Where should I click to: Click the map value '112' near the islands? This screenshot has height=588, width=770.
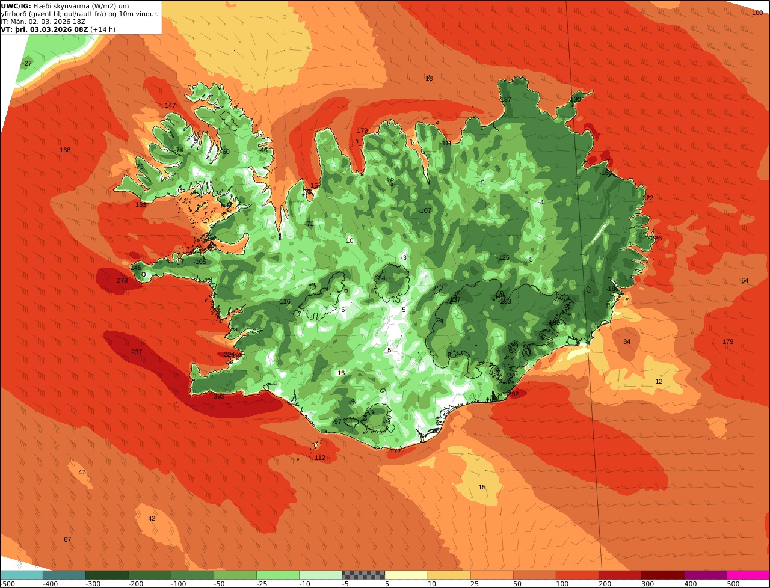click(x=320, y=458)
